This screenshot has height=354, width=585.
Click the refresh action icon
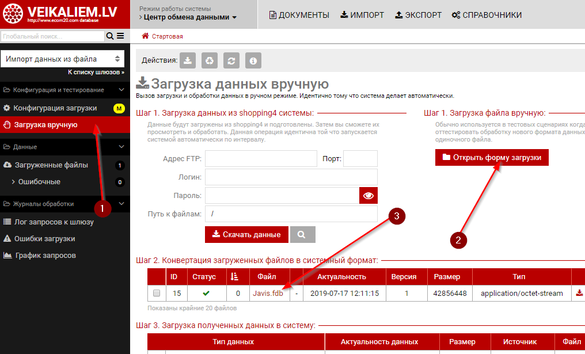point(231,60)
